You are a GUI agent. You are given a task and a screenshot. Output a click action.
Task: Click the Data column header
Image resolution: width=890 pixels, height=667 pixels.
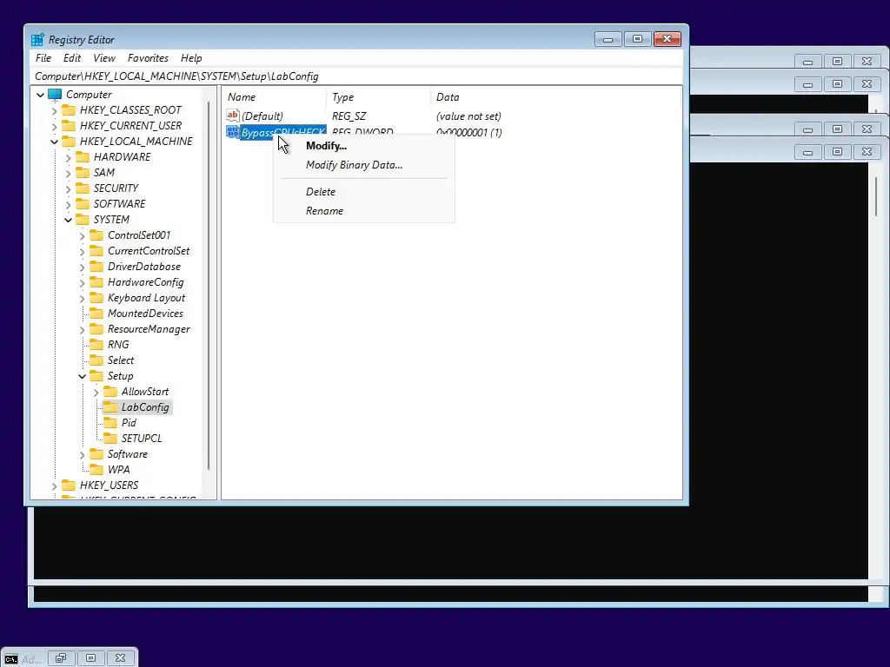[x=556, y=97]
